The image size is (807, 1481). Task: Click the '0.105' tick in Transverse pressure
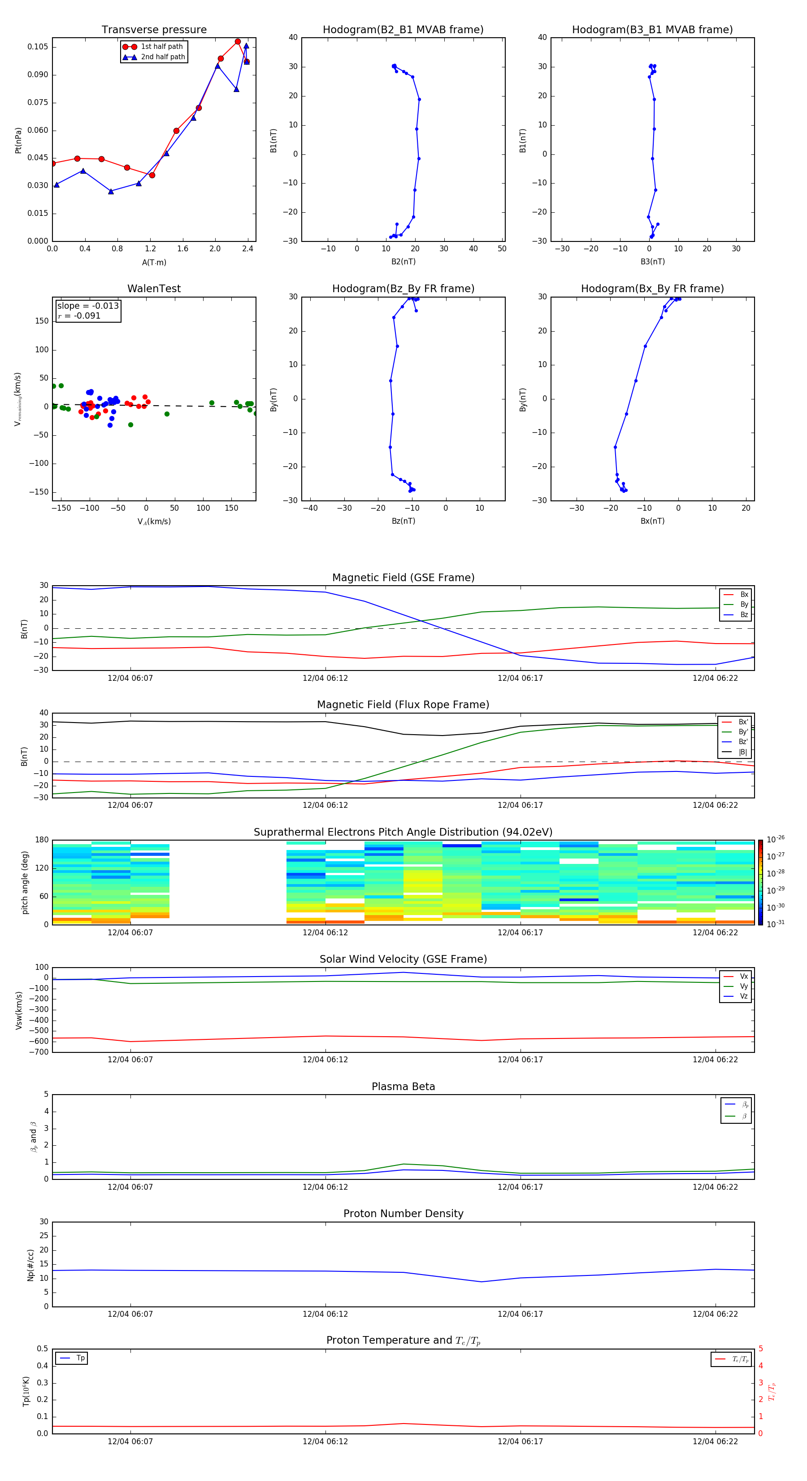point(38,47)
